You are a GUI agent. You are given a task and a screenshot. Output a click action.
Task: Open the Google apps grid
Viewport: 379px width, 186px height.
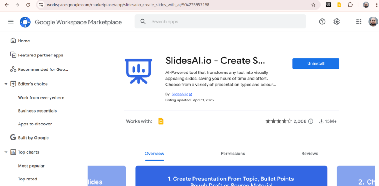pos(359,22)
